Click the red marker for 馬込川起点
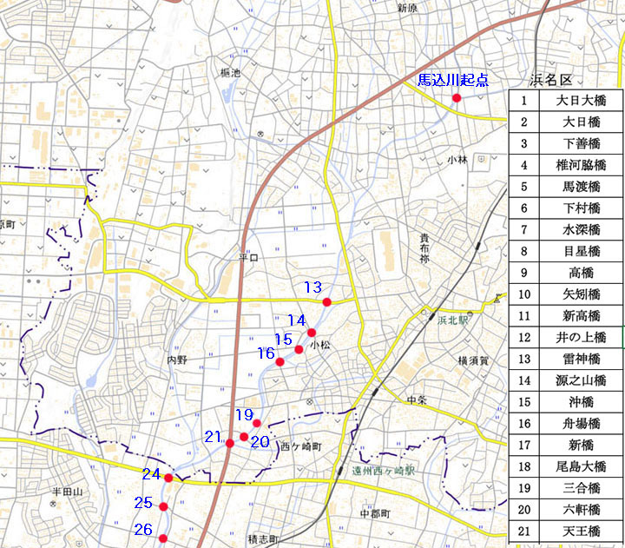This screenshot has width=625, height=548. click(457, 98)
